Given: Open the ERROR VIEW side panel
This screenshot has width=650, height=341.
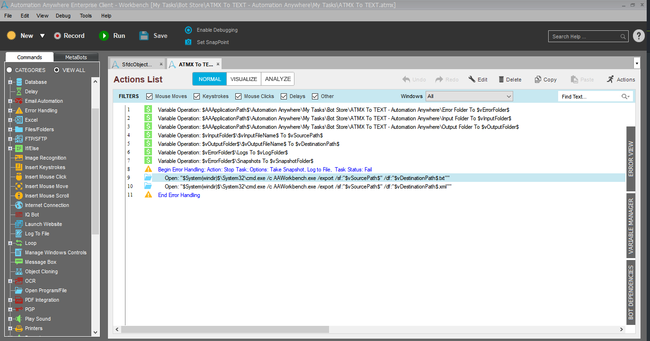Looking at the screenshot, I should (631, 159).
